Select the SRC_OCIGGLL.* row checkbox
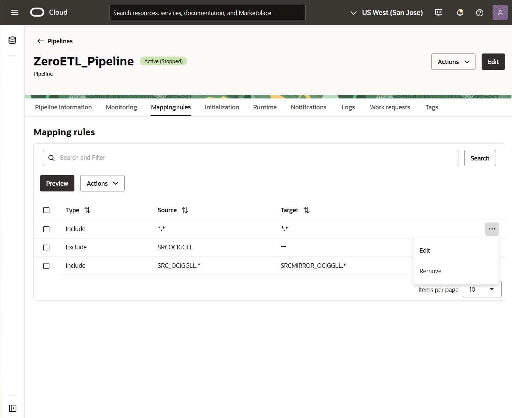Screen dimensions: 512x418 pos(46,266)
